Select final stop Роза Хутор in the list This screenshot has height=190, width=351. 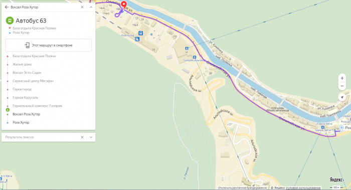point(21,122)
